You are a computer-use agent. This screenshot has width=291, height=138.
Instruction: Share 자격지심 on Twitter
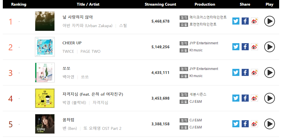point(236,98)
